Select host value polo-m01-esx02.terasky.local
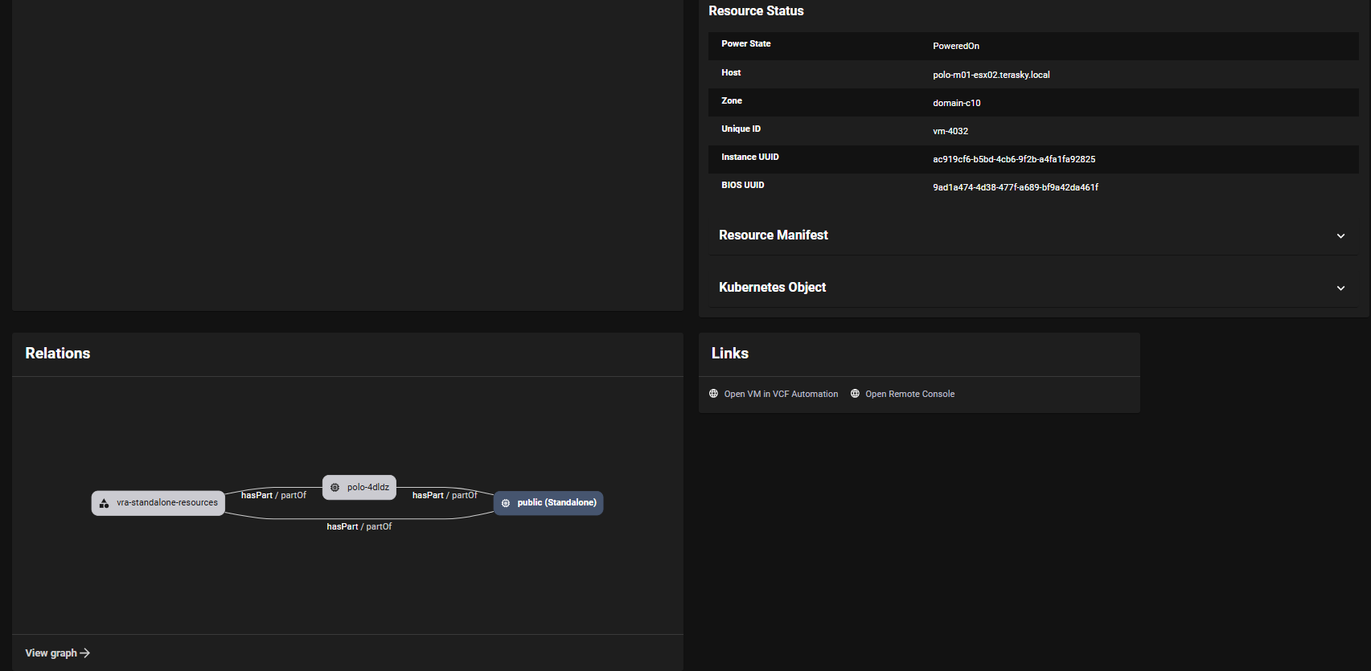The image size is (1371, 671). coord(991,75)
